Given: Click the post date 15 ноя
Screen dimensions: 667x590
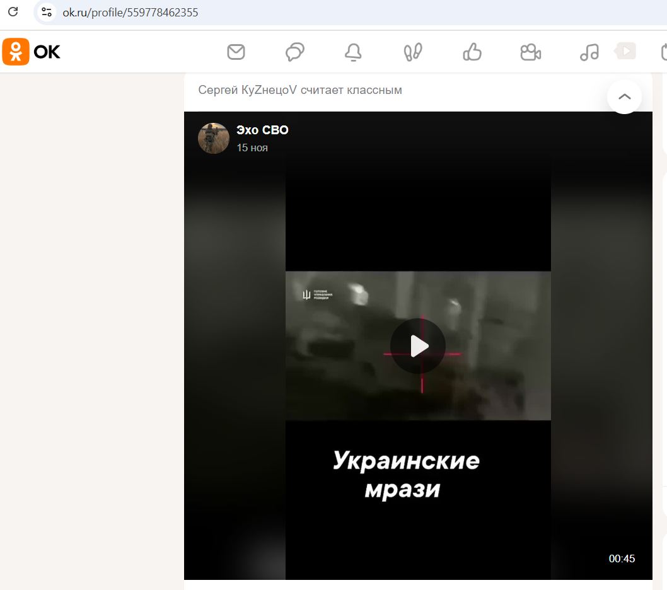Looking at the screenshot, I should (252, 148).
